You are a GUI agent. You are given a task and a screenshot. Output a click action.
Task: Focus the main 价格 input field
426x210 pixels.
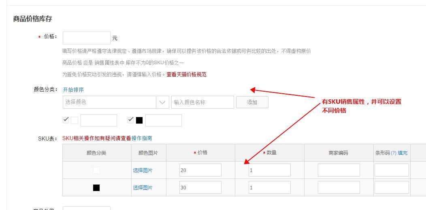tap(86, 38)
